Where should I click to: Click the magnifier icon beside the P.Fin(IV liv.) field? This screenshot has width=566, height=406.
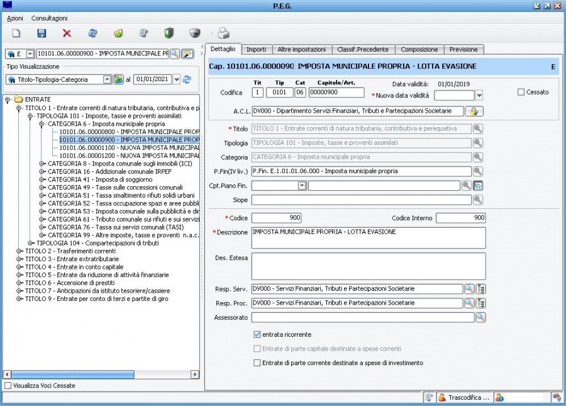pos(478,171)
